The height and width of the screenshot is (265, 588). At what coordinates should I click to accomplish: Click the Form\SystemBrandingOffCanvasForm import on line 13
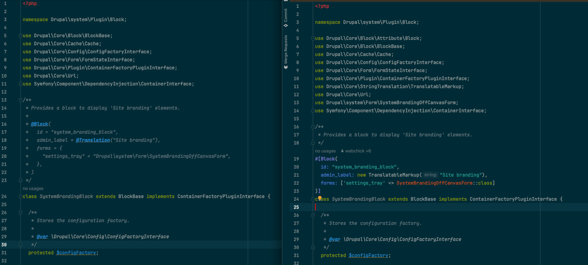tap(387, 103)
